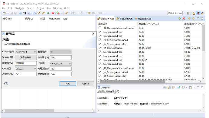Click the Pin Console icon

pyautogui.click(x=179, y=87)
